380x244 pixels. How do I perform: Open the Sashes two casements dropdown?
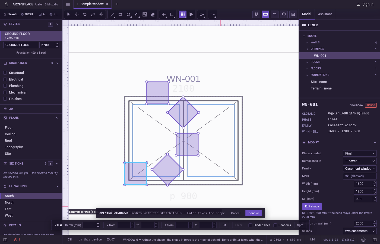(360, 231)
